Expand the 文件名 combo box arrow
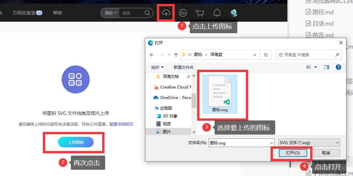 click(271, 142)
